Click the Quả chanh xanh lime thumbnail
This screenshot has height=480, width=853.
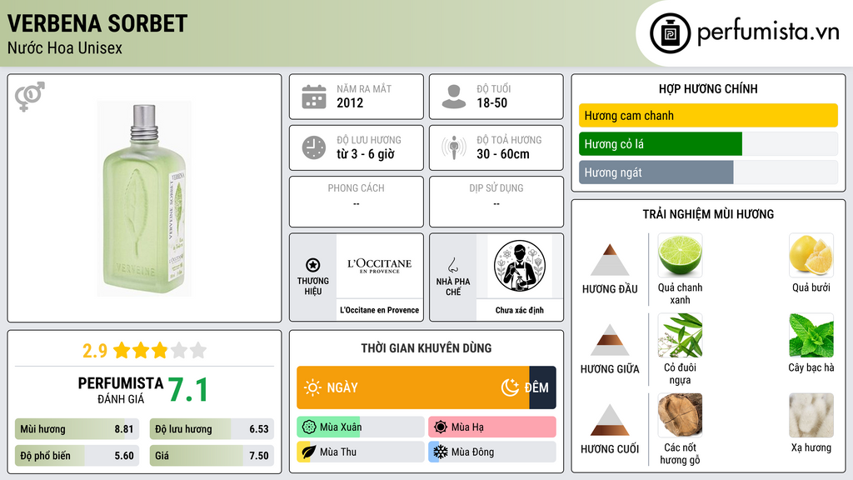coord(680,255)
